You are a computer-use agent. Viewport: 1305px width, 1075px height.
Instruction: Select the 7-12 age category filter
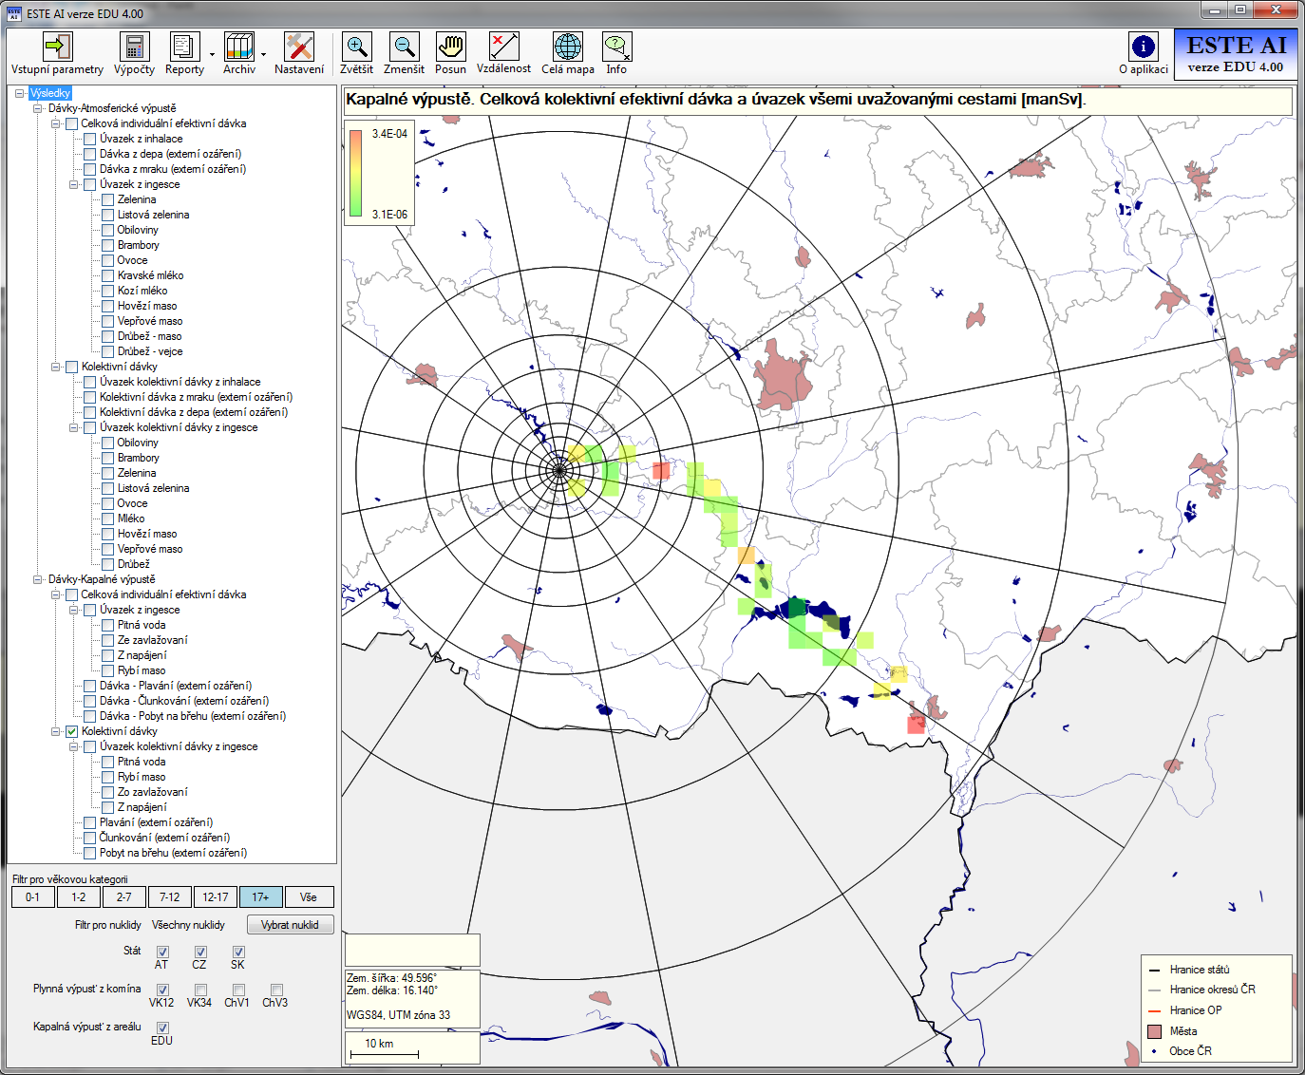[169, 896]
